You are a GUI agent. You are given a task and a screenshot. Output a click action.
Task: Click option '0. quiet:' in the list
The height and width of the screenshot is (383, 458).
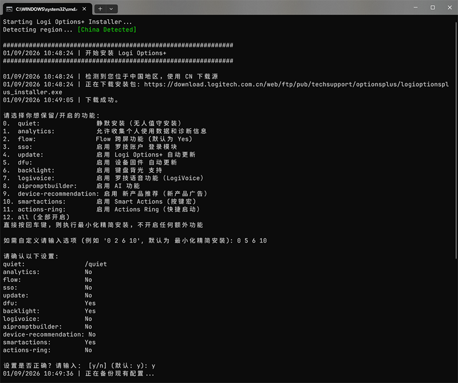(x=92, y=123)
